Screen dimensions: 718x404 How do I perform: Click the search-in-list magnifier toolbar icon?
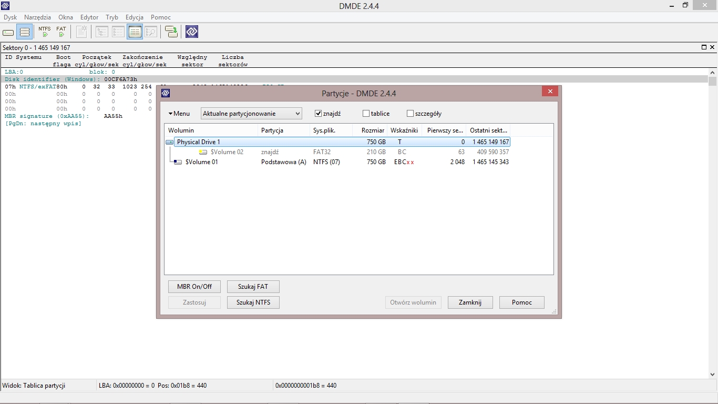click(151, 32)
